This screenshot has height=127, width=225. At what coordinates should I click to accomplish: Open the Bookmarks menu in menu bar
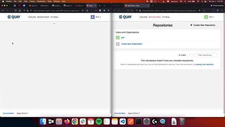click(x=41, y=1)
